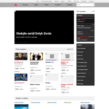The width and height of the screenshot is (109, 109).
Task: Open the Biatlon - SP 2024/25 title
Action: point(65,63)
